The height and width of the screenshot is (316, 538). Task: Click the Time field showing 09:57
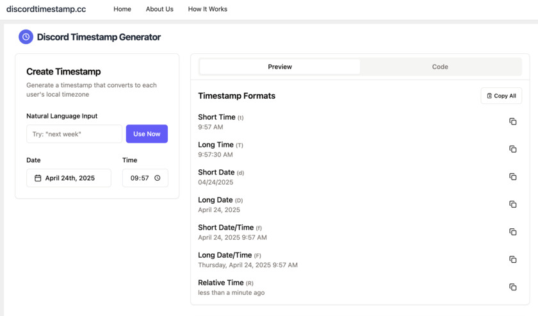pos(140,178)
